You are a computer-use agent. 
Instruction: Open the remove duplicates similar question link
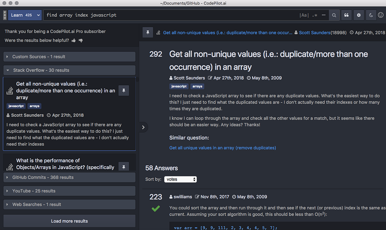click(x=222, y=148)
